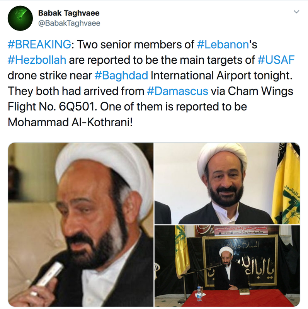Screen dimensions: 308x309
Task: Open the green radar profile avatar
Action: (x=20, y=18)
